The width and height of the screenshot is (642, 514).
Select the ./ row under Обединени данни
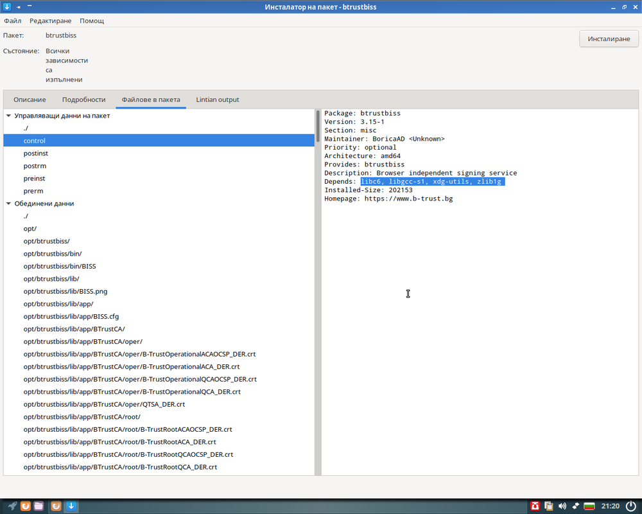coord(159,216)
